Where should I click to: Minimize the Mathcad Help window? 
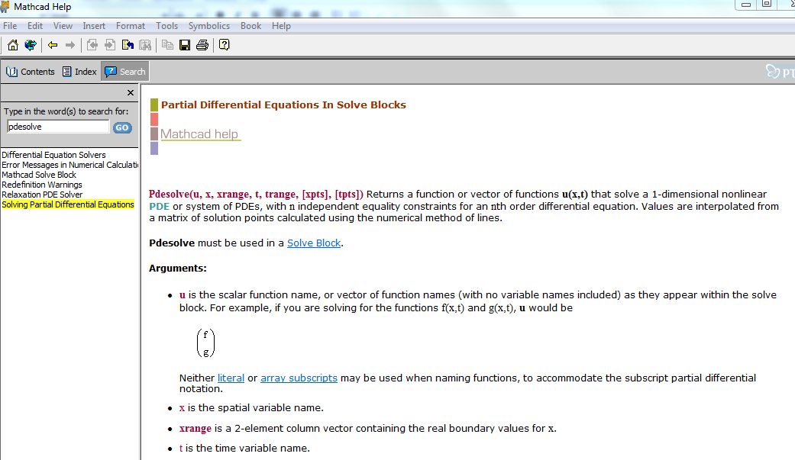pyautogui.click(x=746, y=5)
